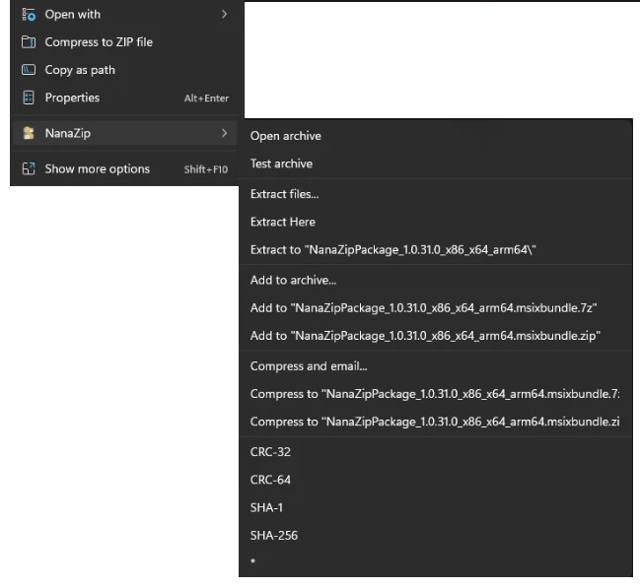Screen dimensions: 640x588
Task: Calculate SHA-256 hash
Action: click(436, 536)
